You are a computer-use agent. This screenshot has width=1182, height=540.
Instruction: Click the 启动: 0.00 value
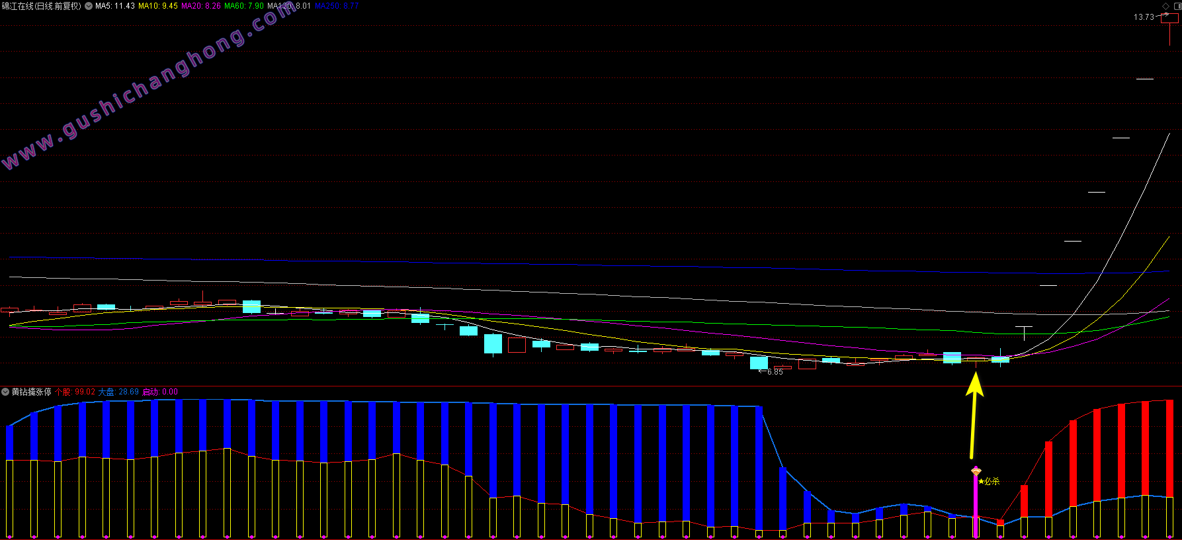[160, 392]
